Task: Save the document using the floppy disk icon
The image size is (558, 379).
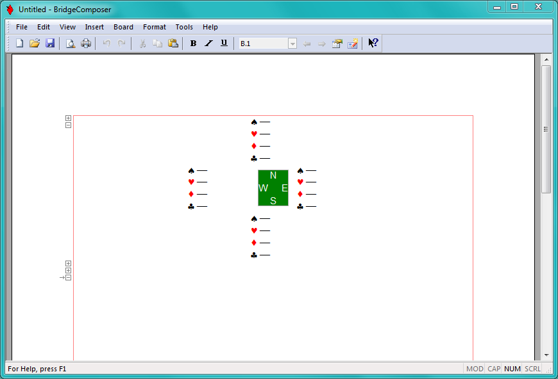Action: (x=50, y=44)
